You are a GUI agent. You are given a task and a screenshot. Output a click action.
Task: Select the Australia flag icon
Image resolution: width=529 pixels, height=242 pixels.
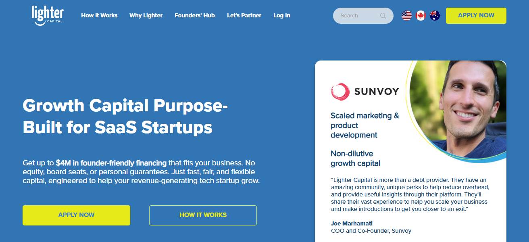point(435,16)
